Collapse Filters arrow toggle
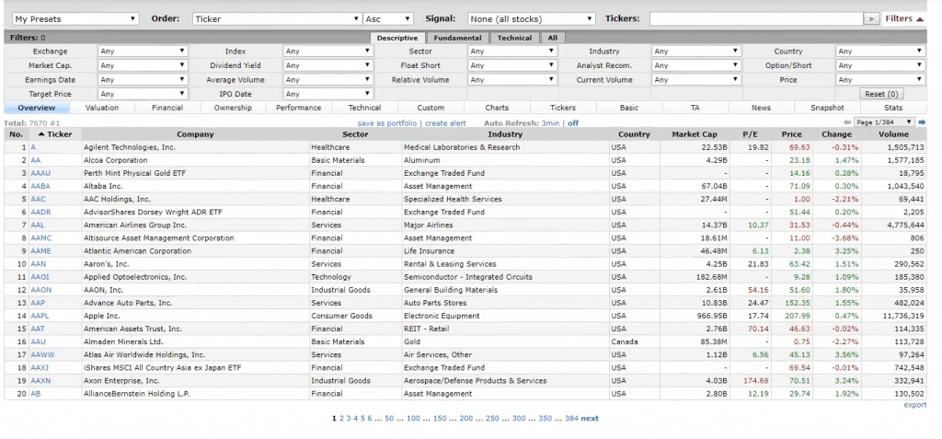Image resolution: width=942 pixels, height=439 pixels. (920, 18)
